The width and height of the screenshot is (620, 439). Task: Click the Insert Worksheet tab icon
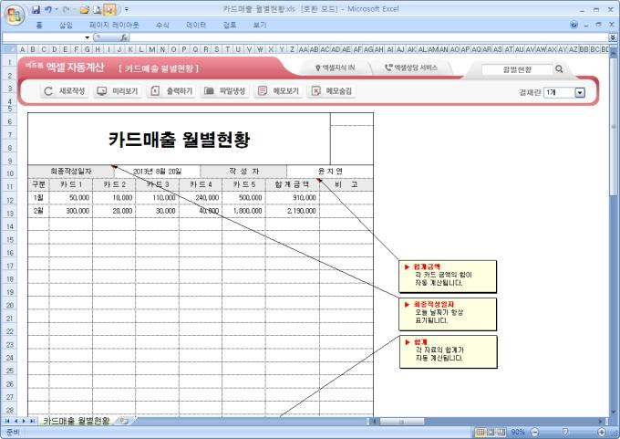pyautogui.click(x=124, y=421)
